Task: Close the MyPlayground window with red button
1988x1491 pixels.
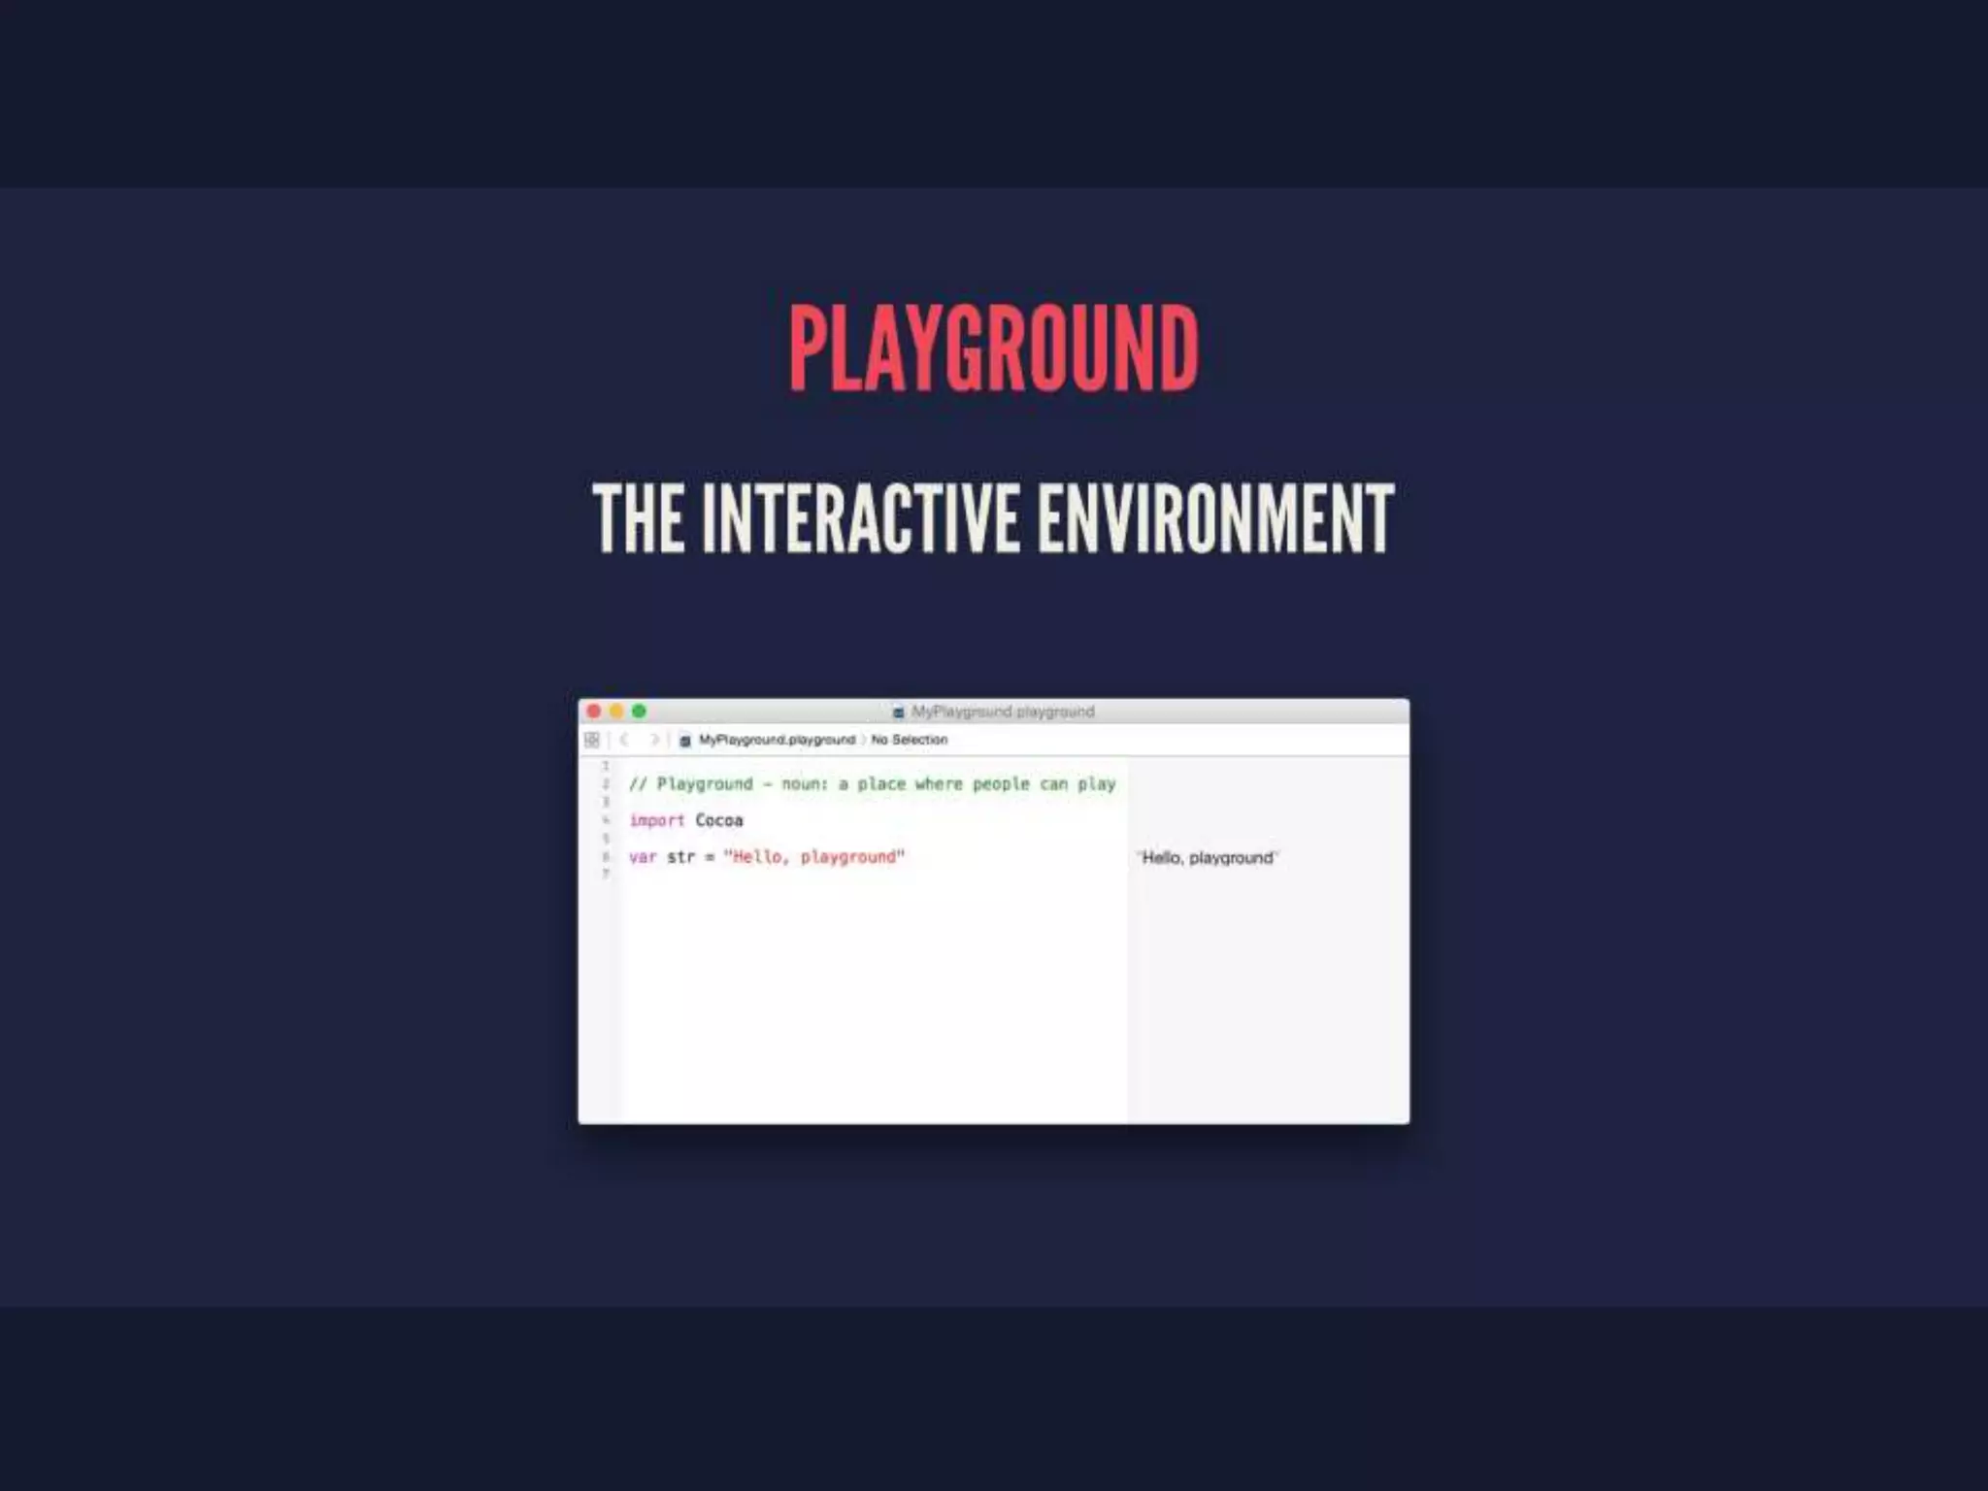Action: (594, 712)
